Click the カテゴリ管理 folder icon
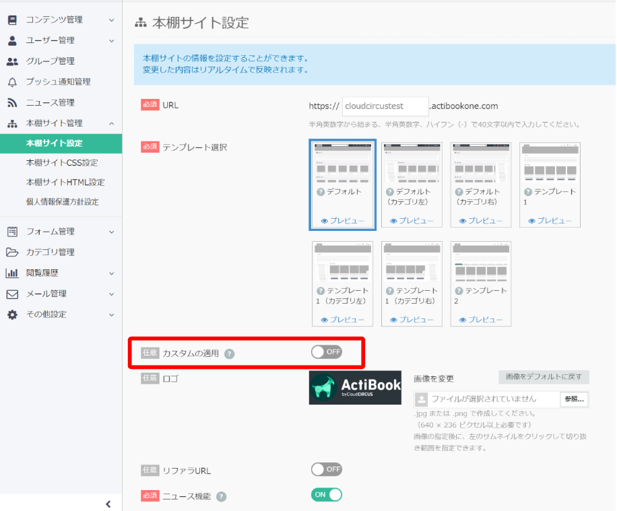Viewport: 617px width, 511px height. (12, 252)
